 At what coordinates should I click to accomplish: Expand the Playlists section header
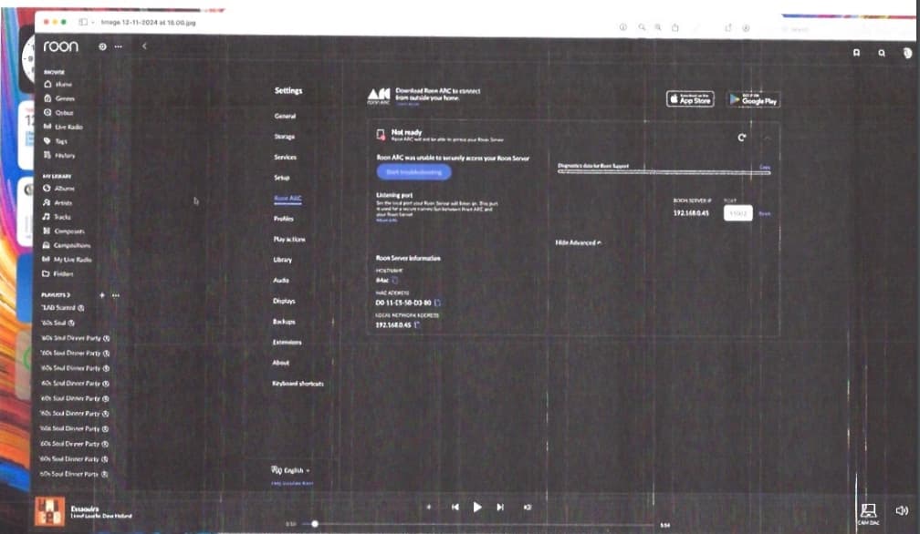coord(55,295)
